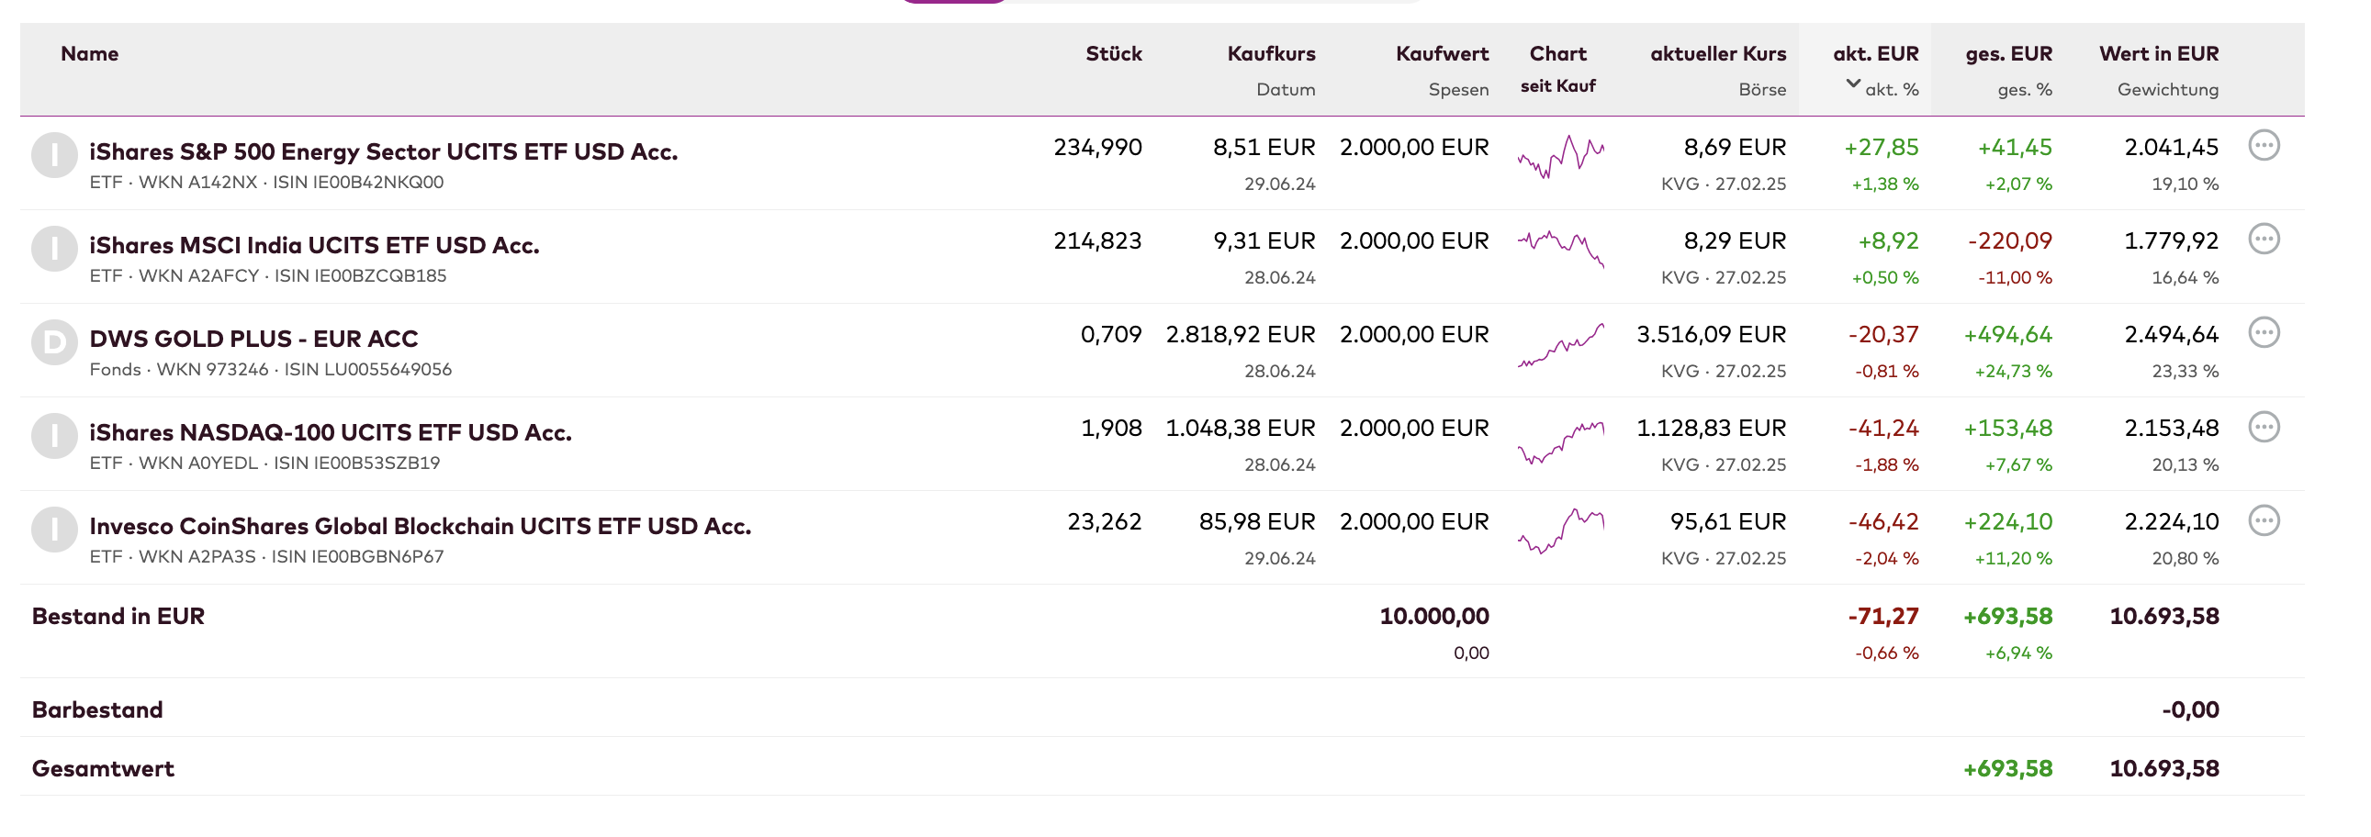The image size is (2371, 837).
Task: Sort by Kaufwert column header
Action: (1442, 53)
